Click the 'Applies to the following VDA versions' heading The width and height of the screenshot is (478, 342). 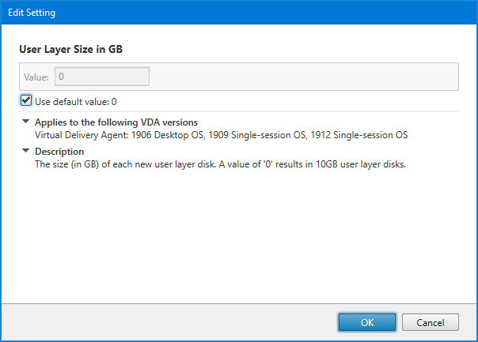point(116,122)
